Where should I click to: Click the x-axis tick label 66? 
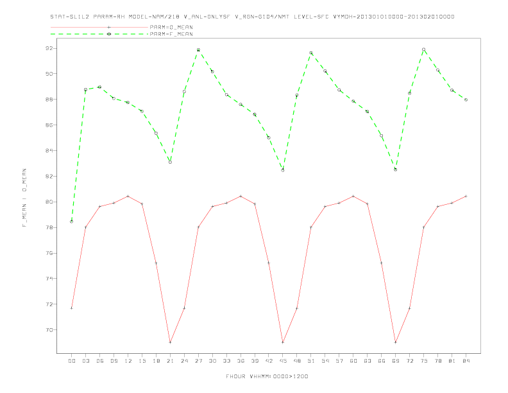pyautogui.click(x=382, y=361)
